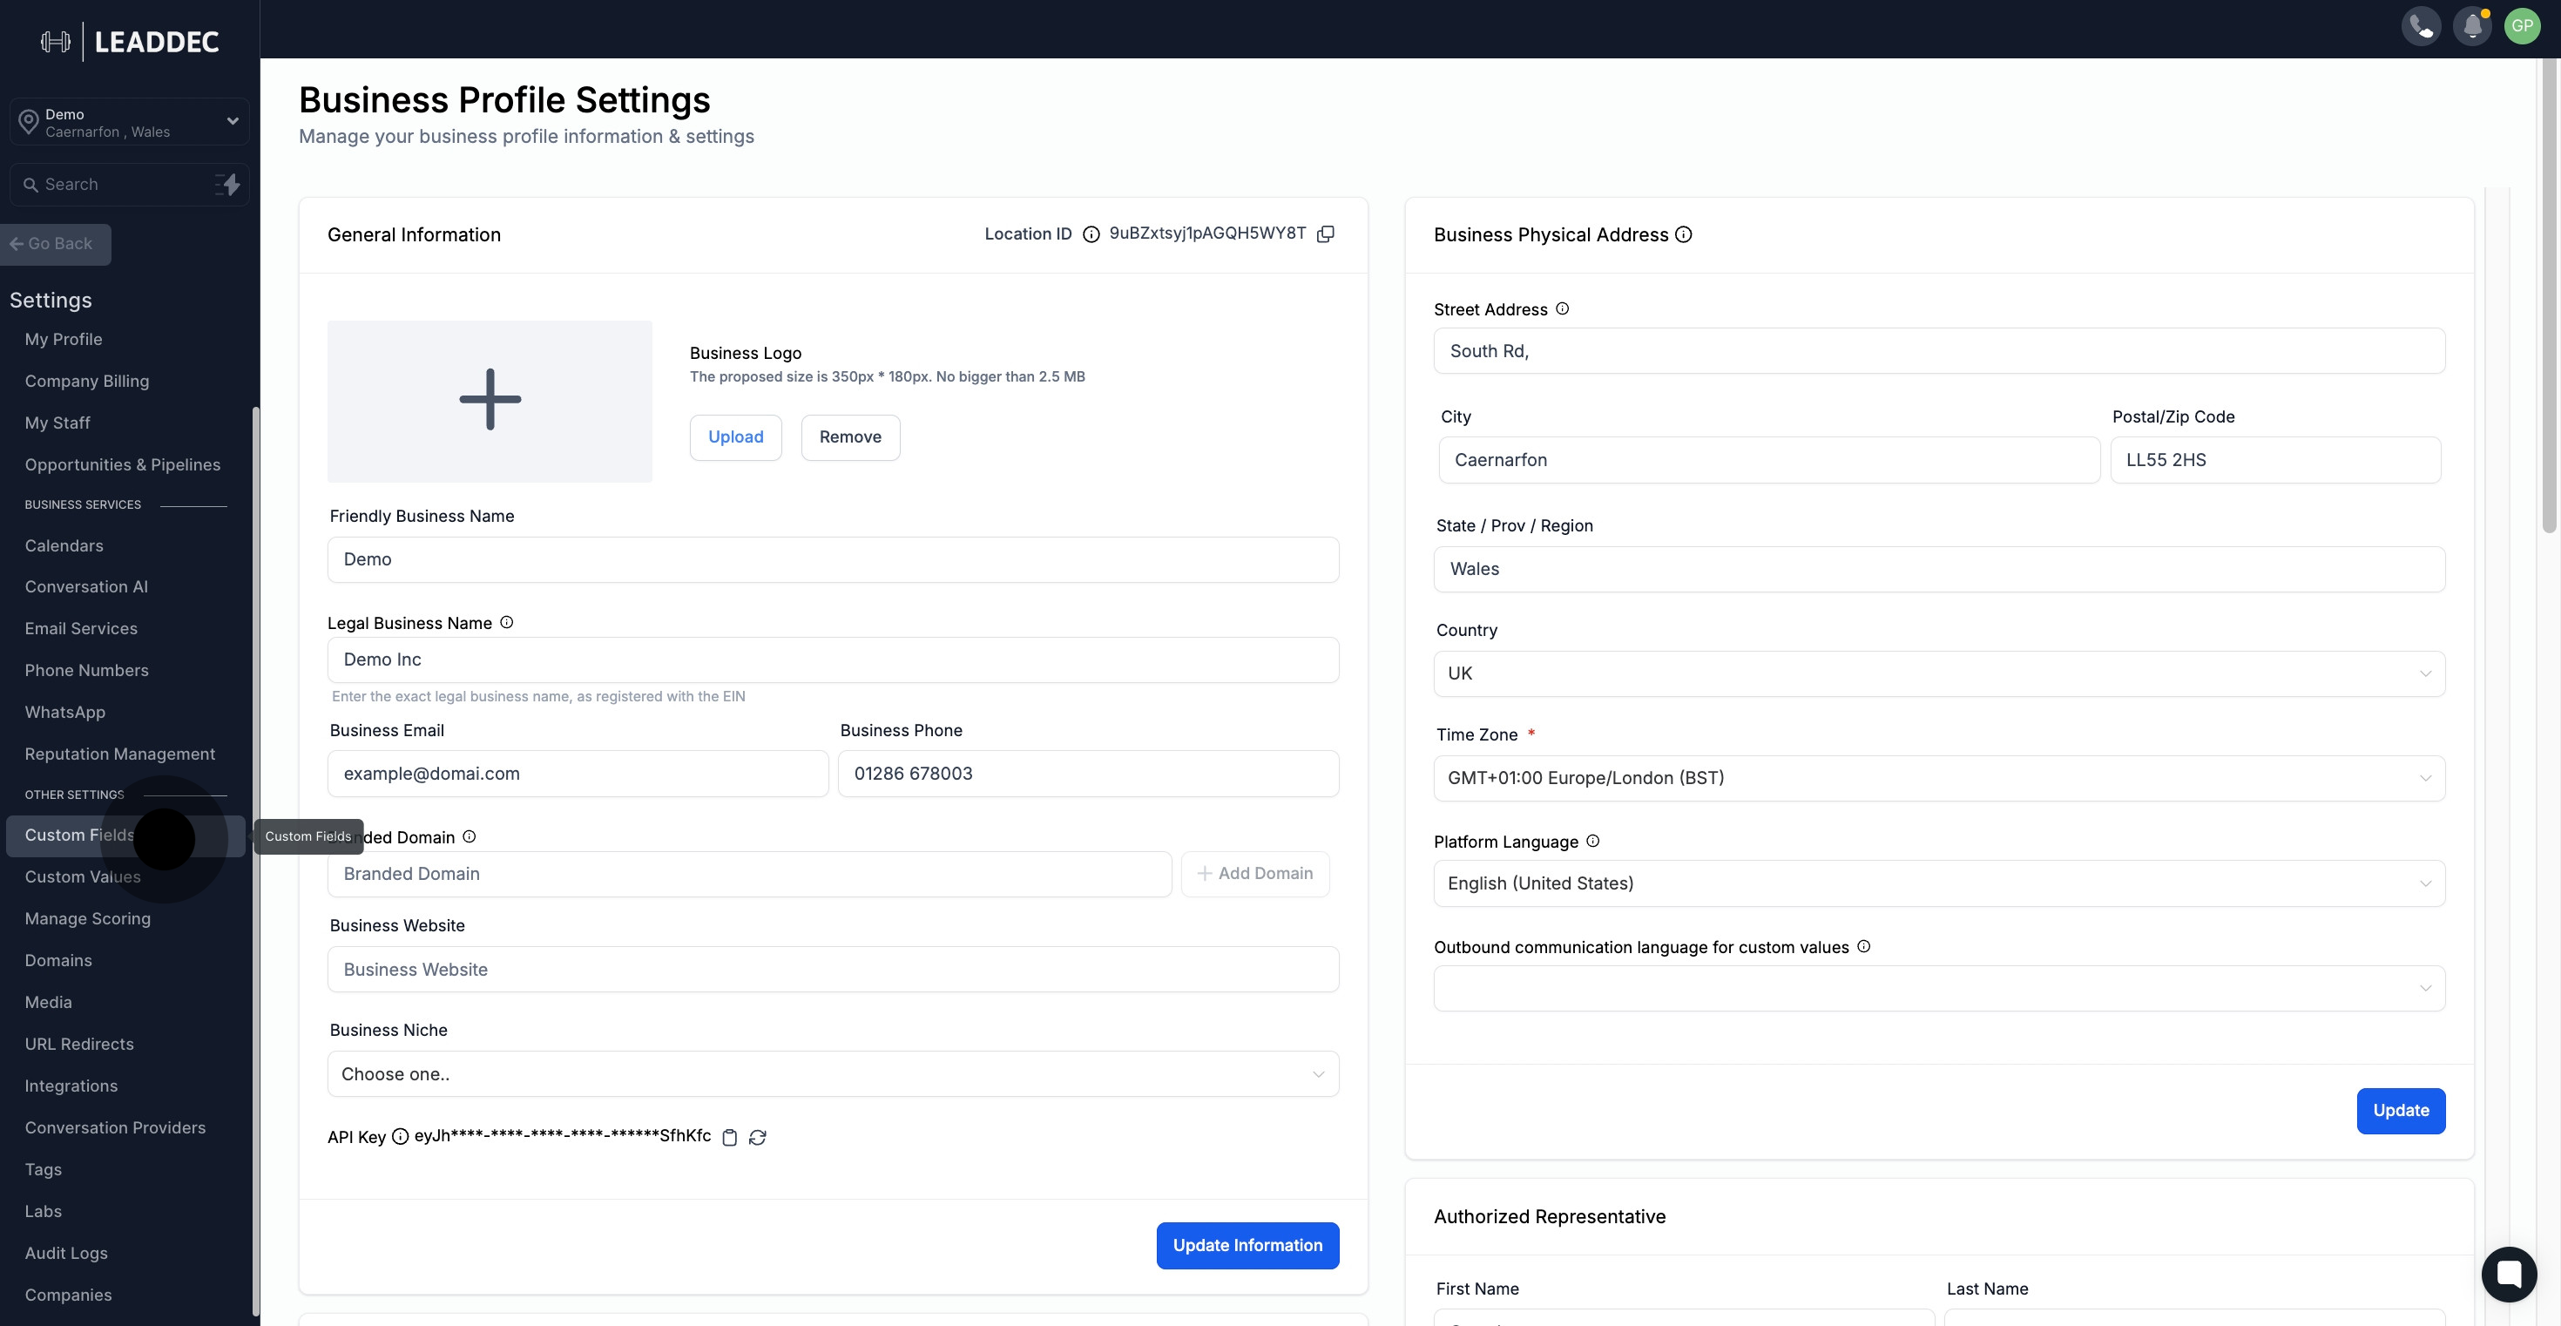The image size is (2561, 1326).
Task: Open outbound communication language dropdown
Action: (1939, 988)
